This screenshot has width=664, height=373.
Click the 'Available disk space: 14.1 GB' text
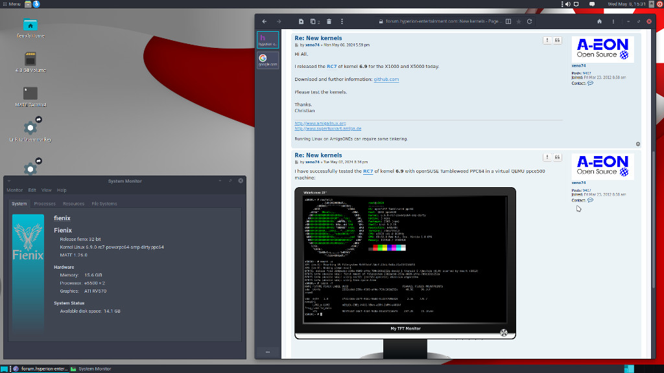coord(90,311)
